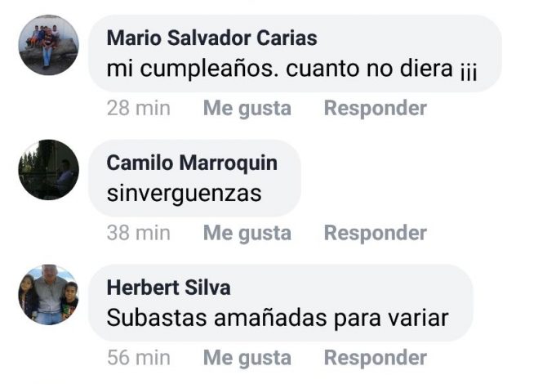The height and width of the screenshot is (384, 547).
Task: Reply to Camilo Marroquin using Responder
Action: (376, 233)
